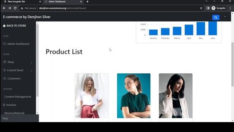Expand Shop submenu chevron
The height and width of the screenshot is (132, 234).
(x=31, y=63)
